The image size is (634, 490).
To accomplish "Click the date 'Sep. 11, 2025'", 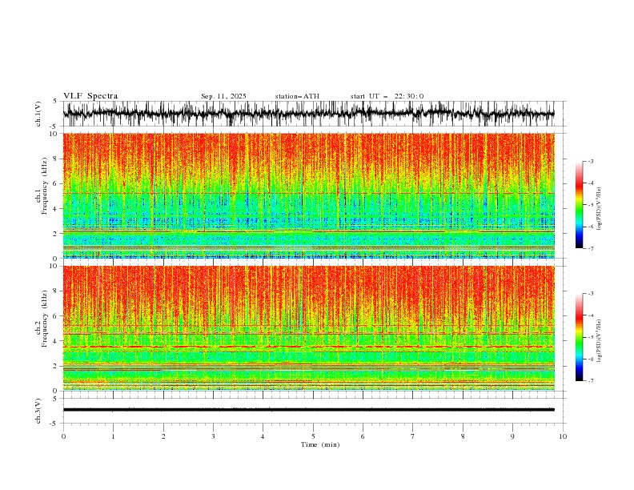I will coord(223,96).
